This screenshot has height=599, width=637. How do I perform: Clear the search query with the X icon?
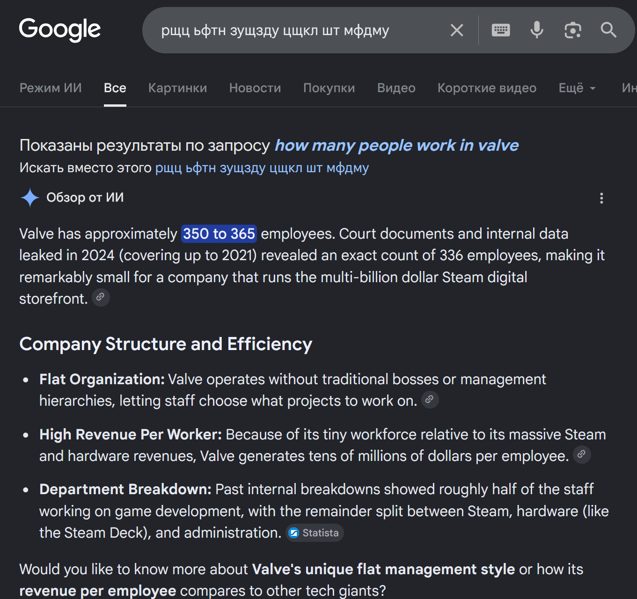click(x=457, y=30)
